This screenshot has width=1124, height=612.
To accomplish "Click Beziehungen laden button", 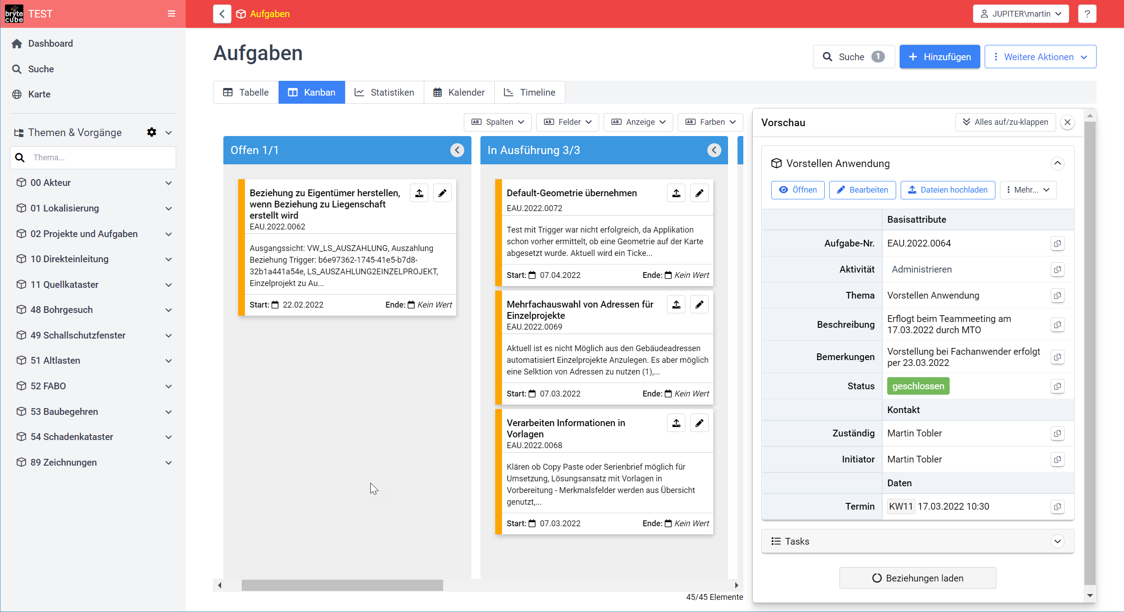I will pos(917,578).
